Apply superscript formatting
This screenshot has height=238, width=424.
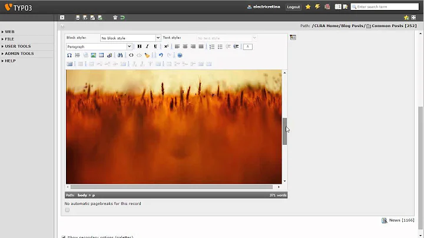(166, 47)
